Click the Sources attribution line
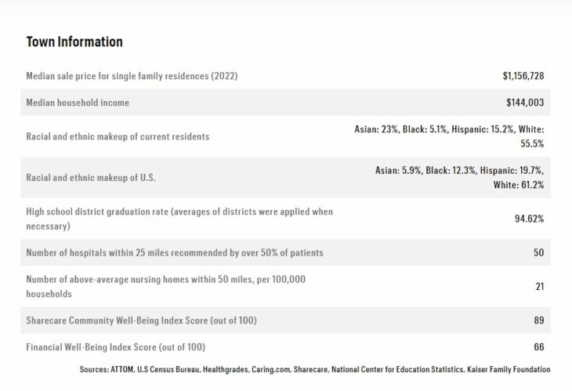The width and height of the screenshot is (572, 391). (315, 369)
